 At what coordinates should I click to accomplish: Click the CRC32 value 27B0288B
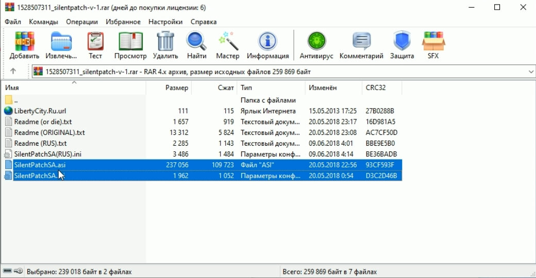coord(380,111)
